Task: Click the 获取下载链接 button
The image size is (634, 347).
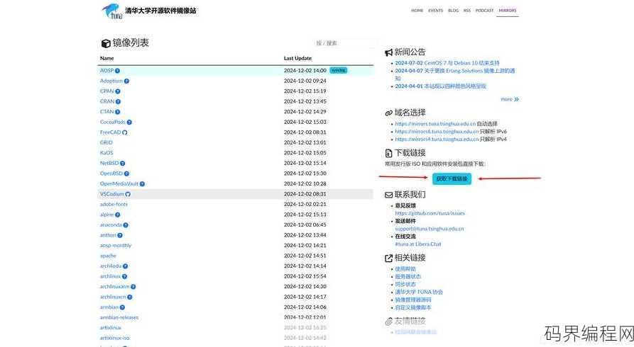Action: [452, 178]
